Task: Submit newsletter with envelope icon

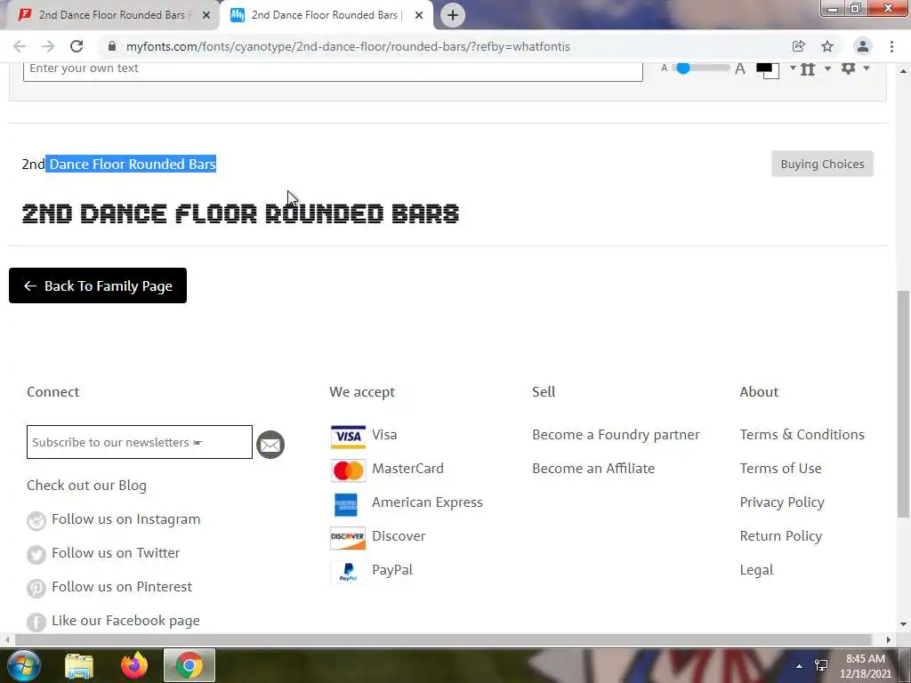Action: click(x=270, y=445)
